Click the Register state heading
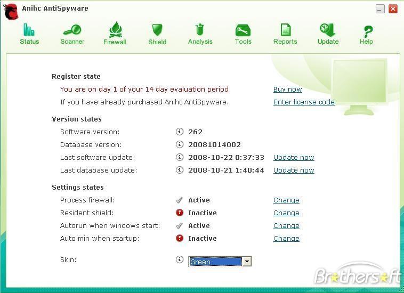The width and height of the screenshot is (404, 293). coord(76,77)
